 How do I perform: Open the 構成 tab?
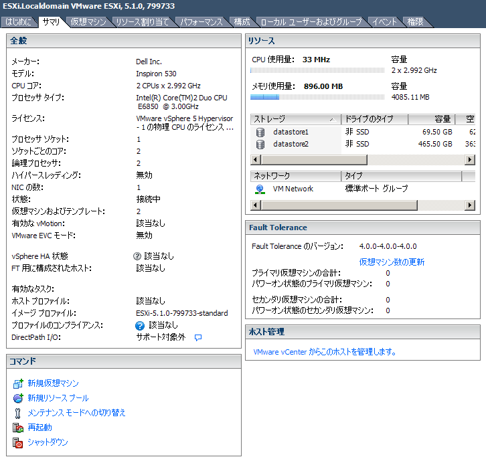[x=242, y=22]
